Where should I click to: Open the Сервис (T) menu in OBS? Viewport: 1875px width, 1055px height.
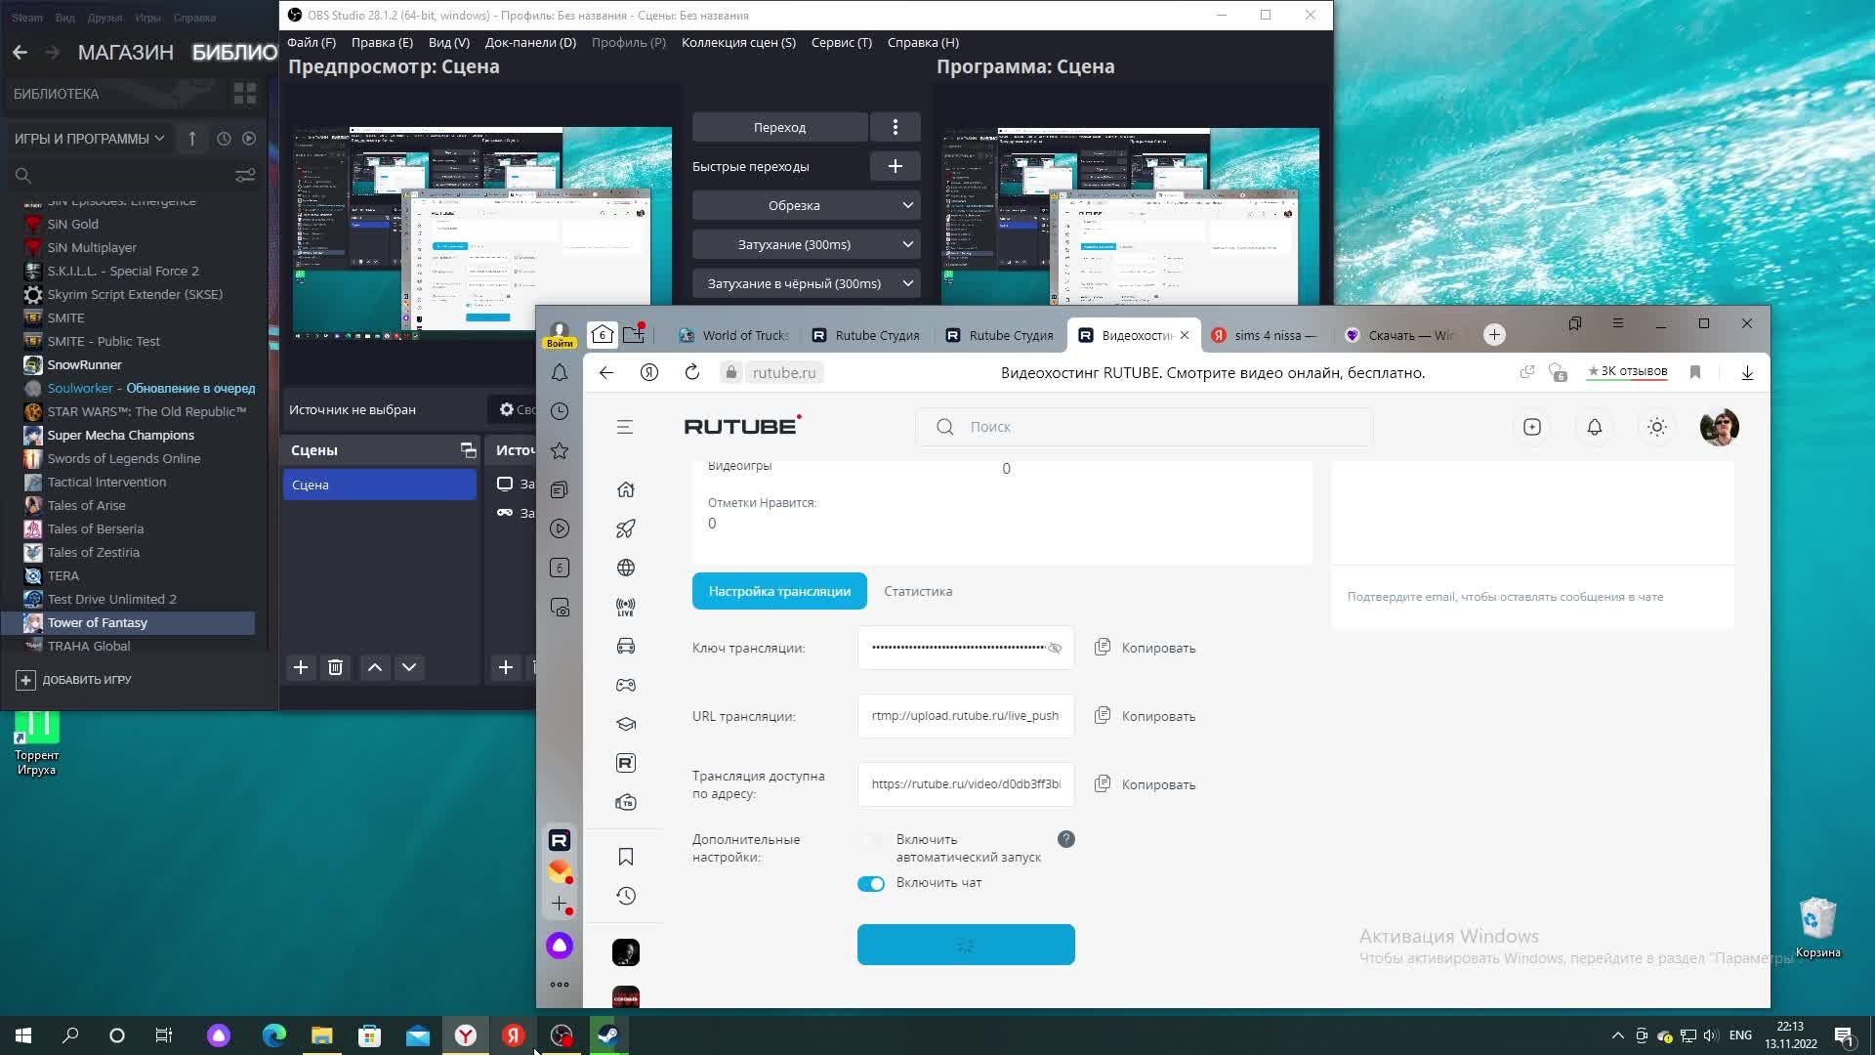tap(841, 42)
